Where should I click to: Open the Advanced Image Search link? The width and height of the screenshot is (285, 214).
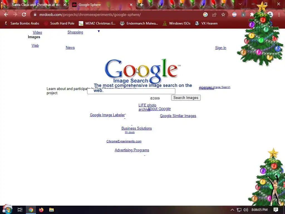click(215, 87)
